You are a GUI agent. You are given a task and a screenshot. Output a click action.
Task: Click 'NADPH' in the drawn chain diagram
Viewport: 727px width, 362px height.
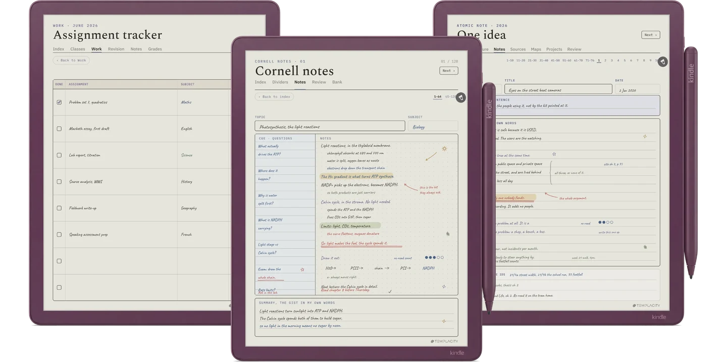tap(429, 268)
